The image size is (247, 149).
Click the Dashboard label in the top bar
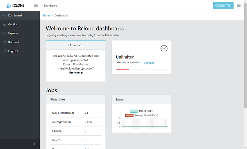pyautogui.click(x=50, y=5)
